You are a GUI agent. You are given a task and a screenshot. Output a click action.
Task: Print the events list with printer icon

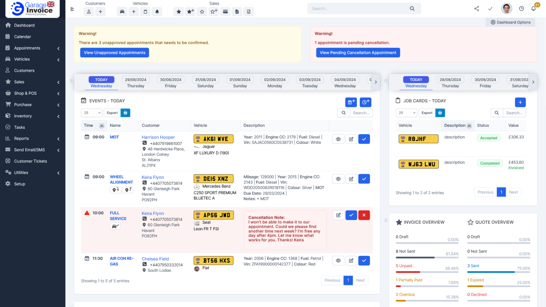tap(125, 113)
